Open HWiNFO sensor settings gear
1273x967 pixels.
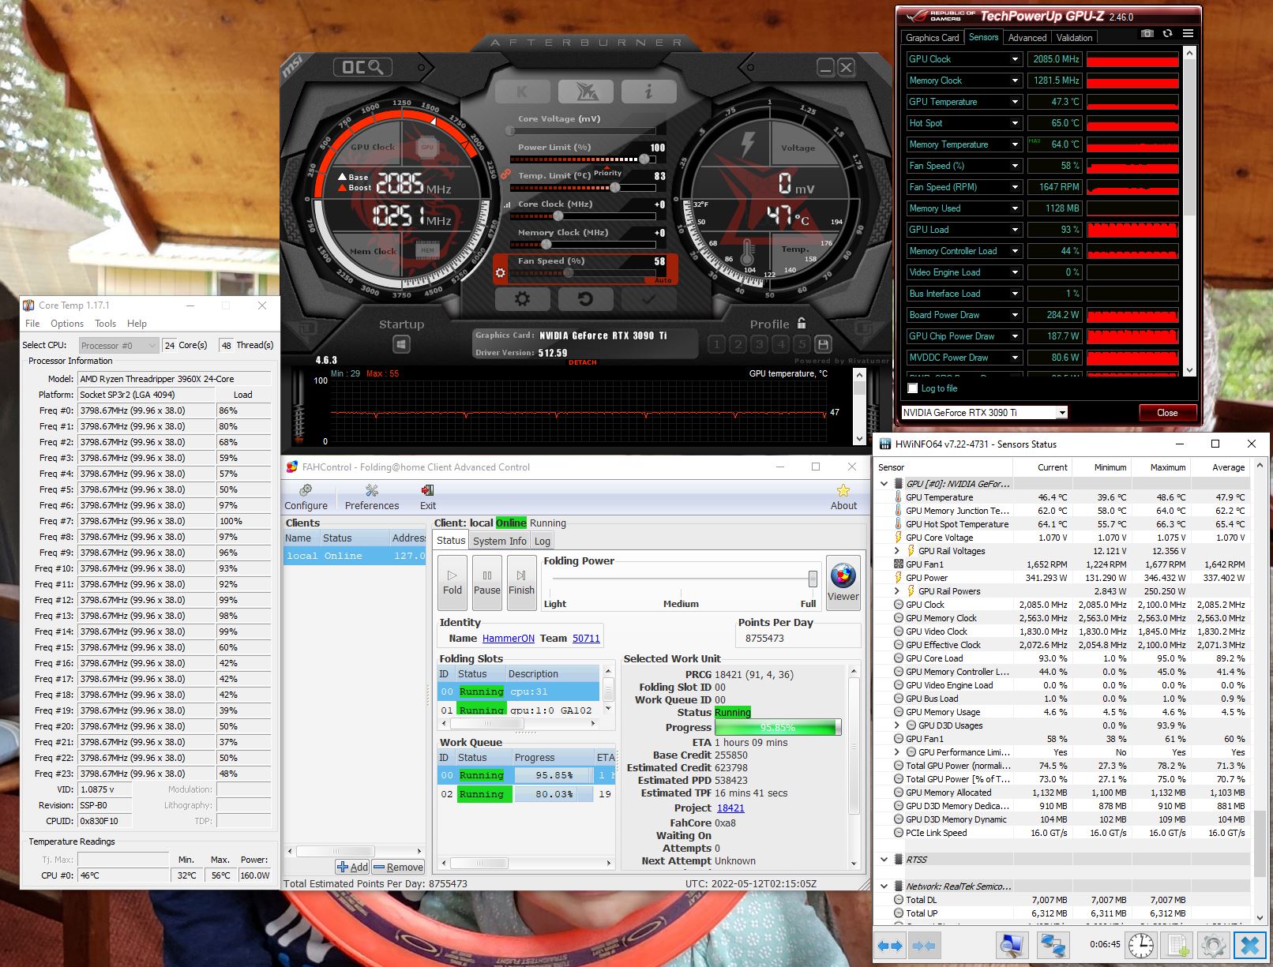[x=1214, y=945]
